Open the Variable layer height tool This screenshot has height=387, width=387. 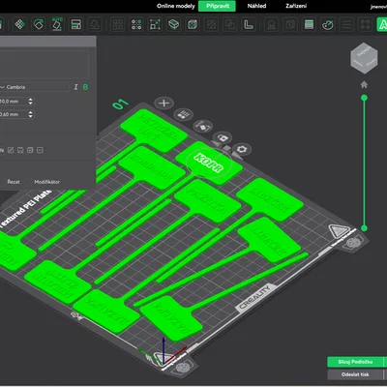click(309, 24)
